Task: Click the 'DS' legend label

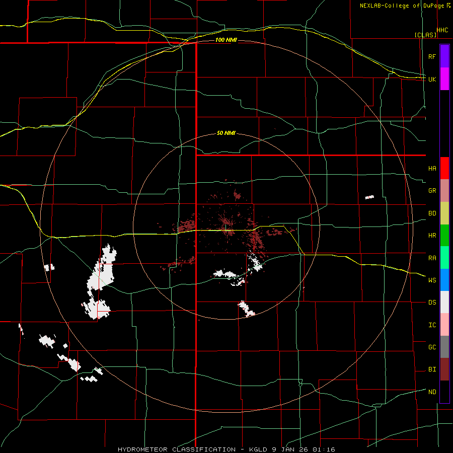Action: [x=432, y=303]
